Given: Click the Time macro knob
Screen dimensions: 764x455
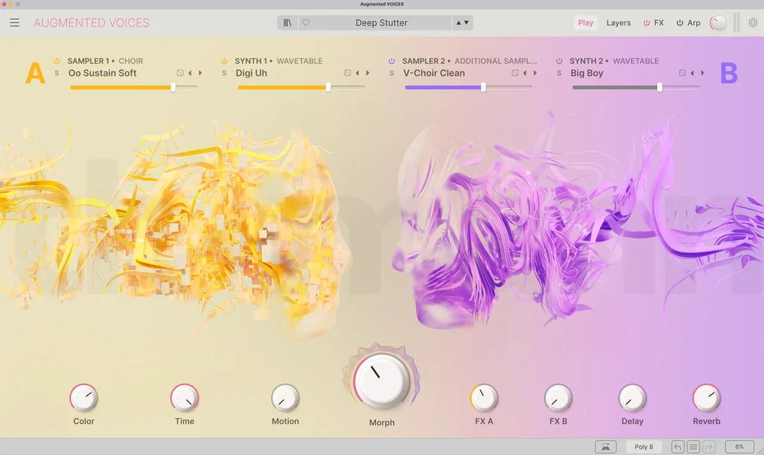Looking at the screenshot, I should pos(184,398).
